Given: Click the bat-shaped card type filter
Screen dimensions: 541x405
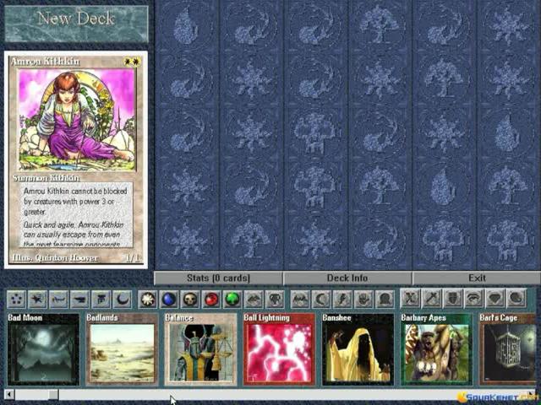Looking at the screenshot, I should point(301,299).
